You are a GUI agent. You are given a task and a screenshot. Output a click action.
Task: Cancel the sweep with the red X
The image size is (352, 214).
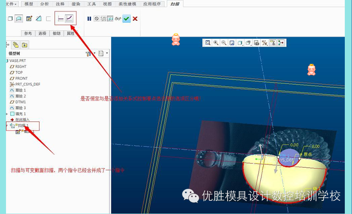135,19
